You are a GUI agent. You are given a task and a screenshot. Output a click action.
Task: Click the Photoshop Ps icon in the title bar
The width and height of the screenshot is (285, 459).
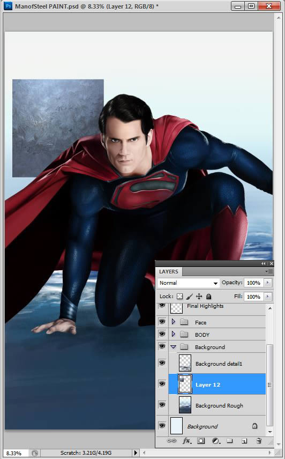click(8, 5)
